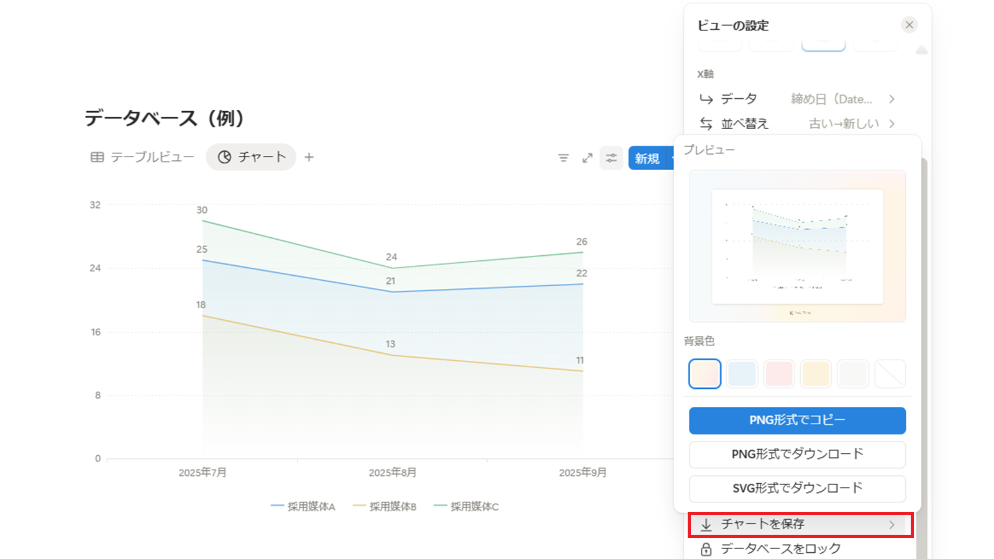
Task: Click the chart preview thumbnail
Action: coord(797,247)
